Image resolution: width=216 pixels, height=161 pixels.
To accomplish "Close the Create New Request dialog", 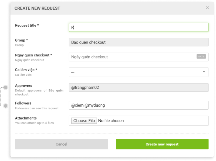I will tap(207, 8).
